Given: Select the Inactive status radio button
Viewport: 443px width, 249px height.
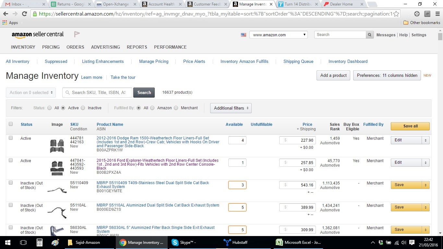Looking at the screenshot, I should [x=83, y=108].
